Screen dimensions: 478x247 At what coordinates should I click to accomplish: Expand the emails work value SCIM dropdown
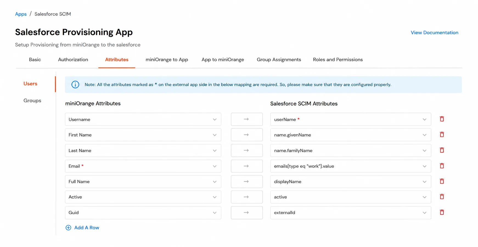point(351,166)
